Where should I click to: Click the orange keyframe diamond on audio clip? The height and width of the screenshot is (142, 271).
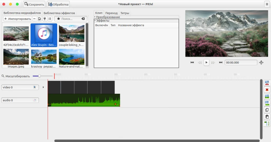point(115,104)
